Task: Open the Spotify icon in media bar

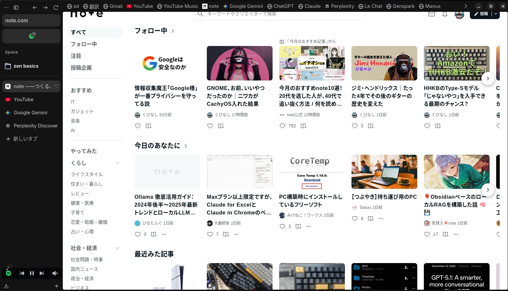Action: [x=9, y=273]
